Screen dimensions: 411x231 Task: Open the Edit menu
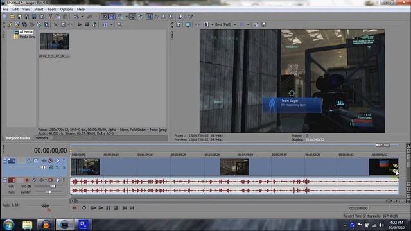click(x=15, y=9)
